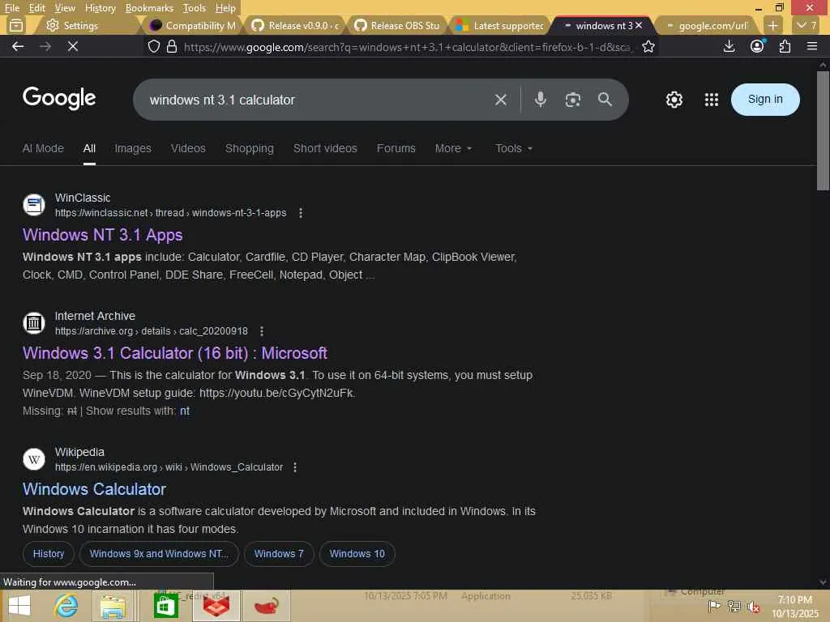The image size is (830, 622).
Task: Open the Firefox account icon
Action: [x=757, y=46]
